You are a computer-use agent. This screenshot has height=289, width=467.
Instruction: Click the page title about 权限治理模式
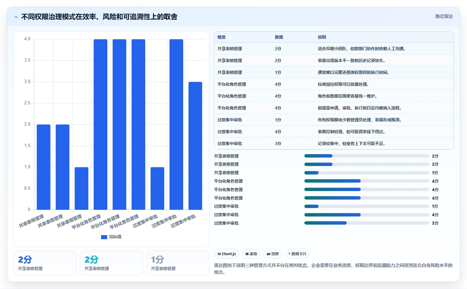(x=99, y=17)
